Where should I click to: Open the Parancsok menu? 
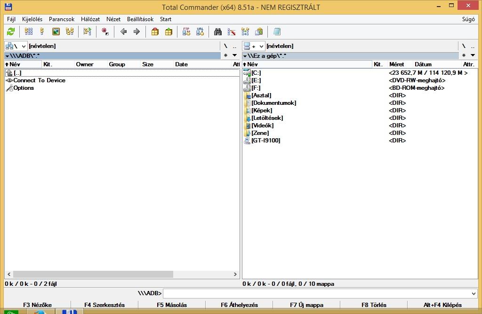click(x=62, y=19)
